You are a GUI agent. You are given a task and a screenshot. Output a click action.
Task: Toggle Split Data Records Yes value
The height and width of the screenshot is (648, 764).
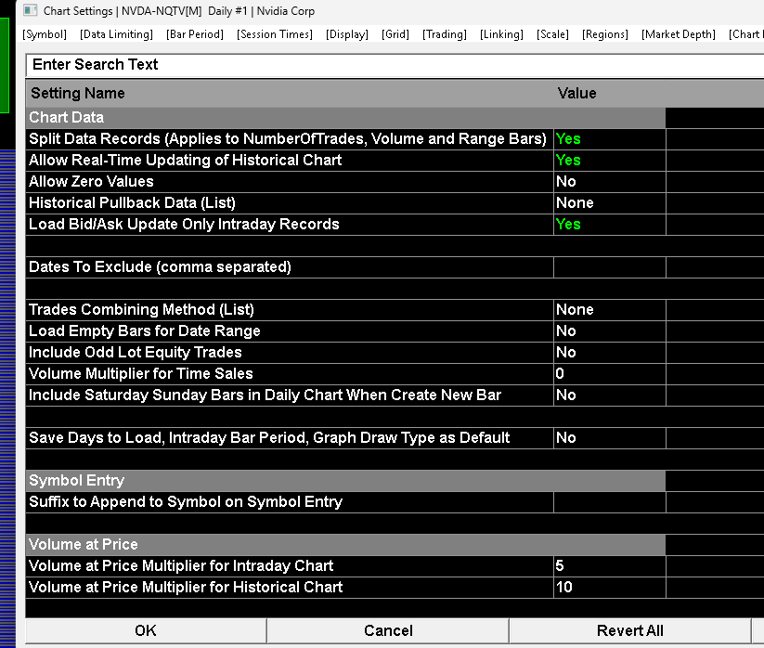(610, 139)
